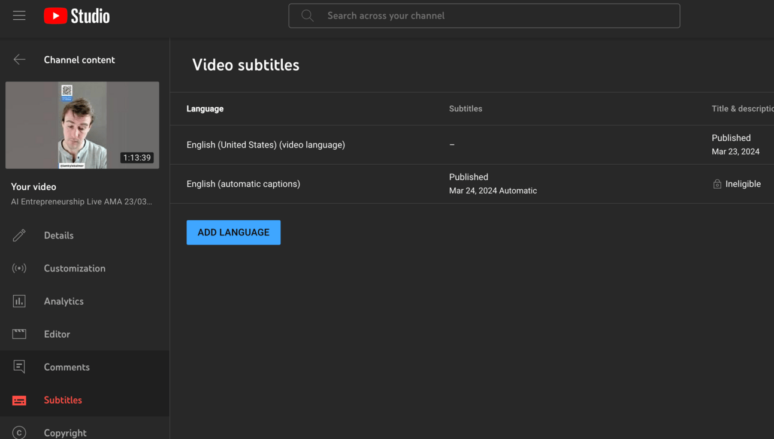
Task: Open the hamburger navigation menu
Action: (19, 16)
